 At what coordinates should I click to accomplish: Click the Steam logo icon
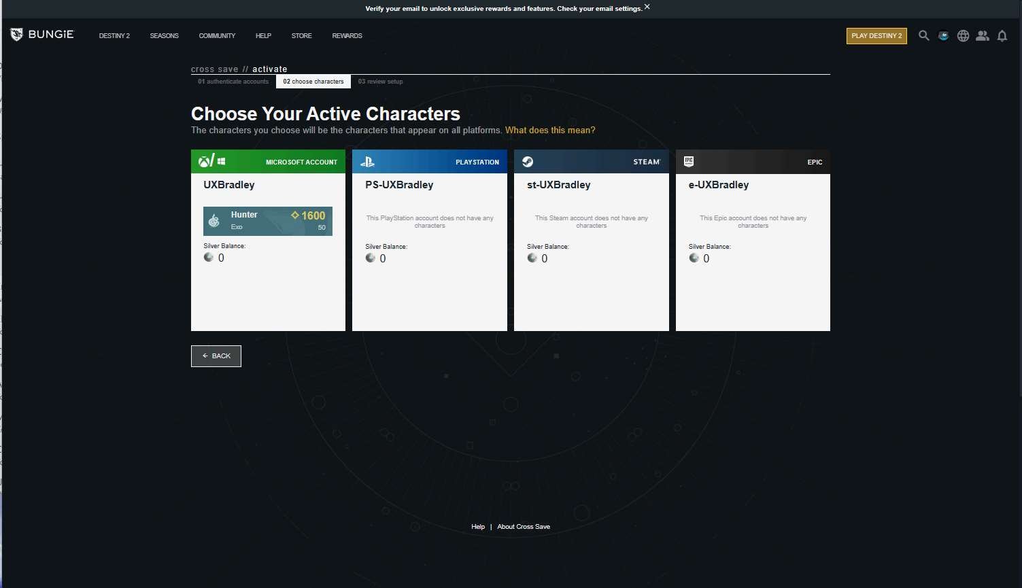pyautogui.click(x=528, y=162)
